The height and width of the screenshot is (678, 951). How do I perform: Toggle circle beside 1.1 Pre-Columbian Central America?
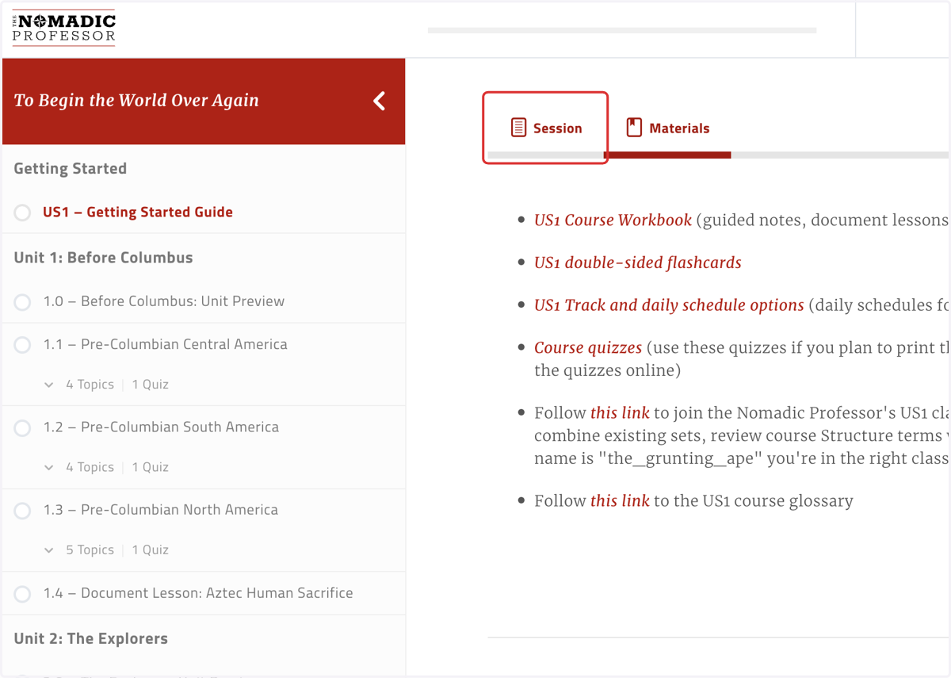coord(22,345)
